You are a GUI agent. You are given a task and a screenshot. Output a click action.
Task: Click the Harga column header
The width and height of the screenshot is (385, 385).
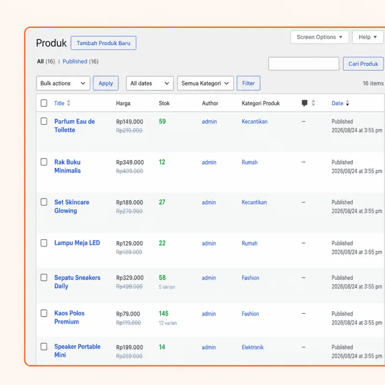click(123, 103)
